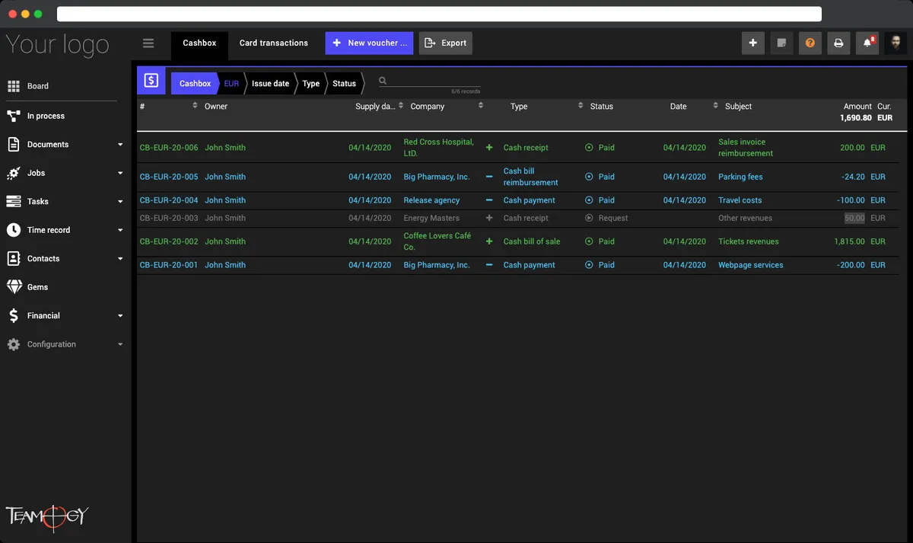Click the notifications bell icon

[x=867, y=43]
